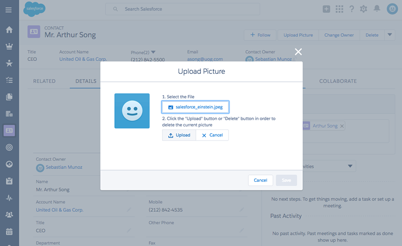402x246 pixels.
Task: Click the salesforce_einstein.jpeg file selector
Action: pyautogui.click(x=195, y=107)
